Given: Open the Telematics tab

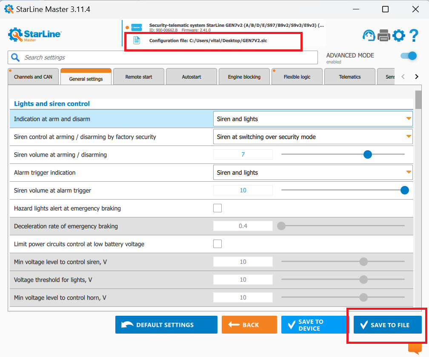Looking at the screenshot, I should (350, 77).
